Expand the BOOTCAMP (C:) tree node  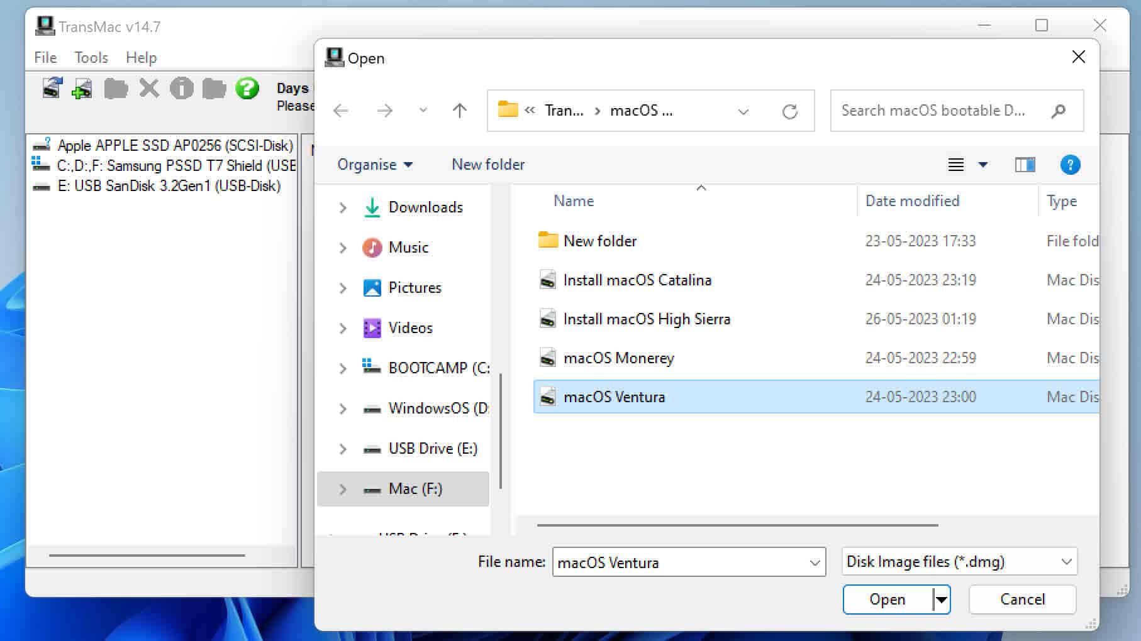(x=343, y=368)
